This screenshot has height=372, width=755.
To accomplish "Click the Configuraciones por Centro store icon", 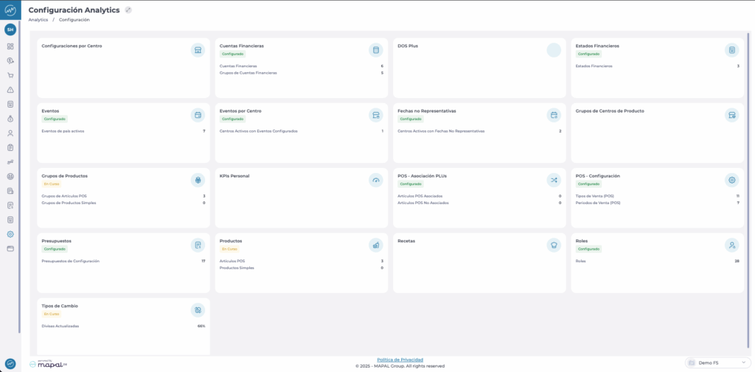I will 198,50.
